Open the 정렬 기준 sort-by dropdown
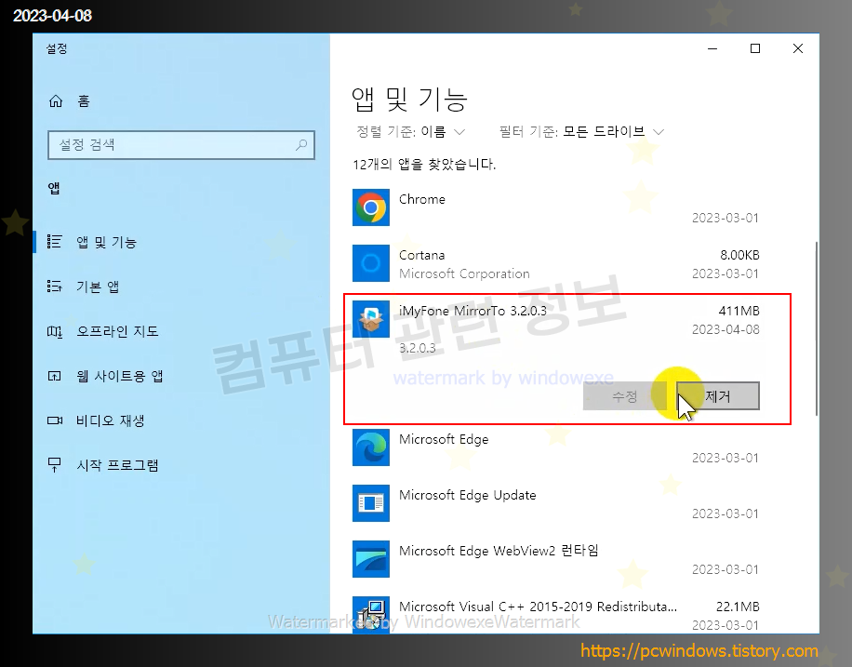This screenshot has width=852, height=667. 411,131
